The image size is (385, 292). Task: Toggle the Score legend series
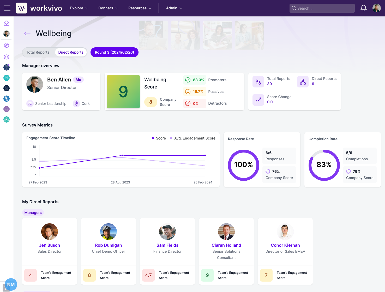tap(159, 138)
